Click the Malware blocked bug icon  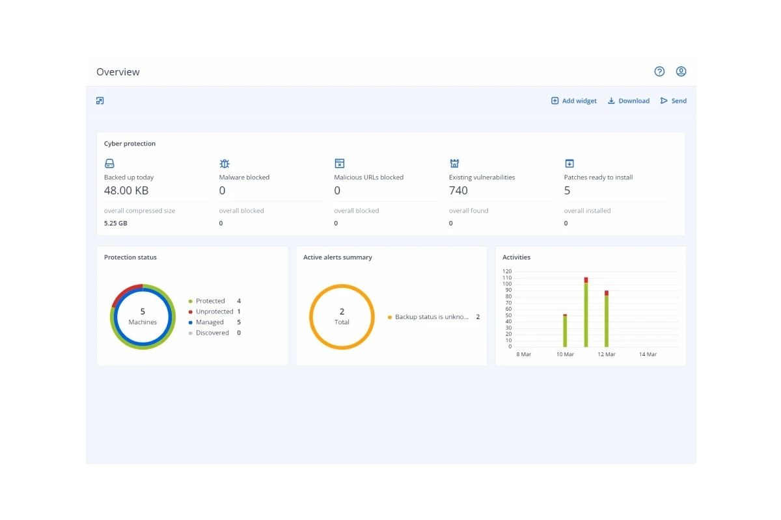[225, 164]
